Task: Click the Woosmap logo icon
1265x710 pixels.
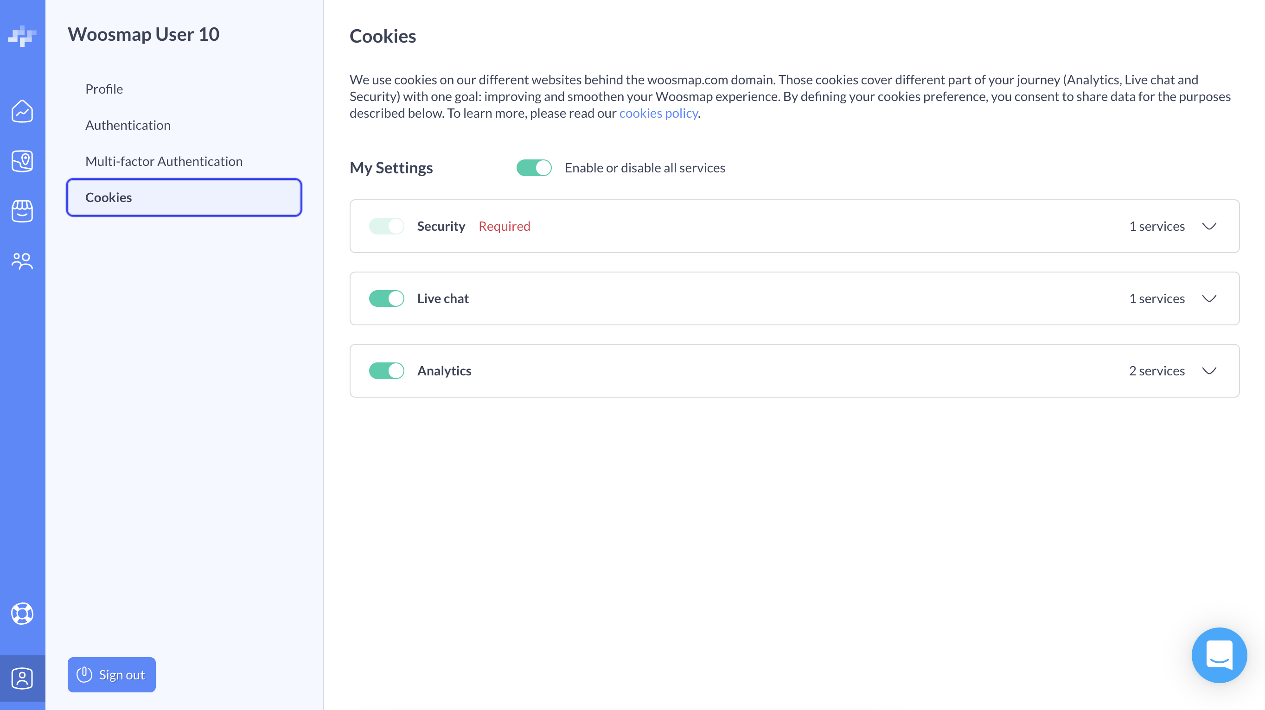Action: point(22,36)
